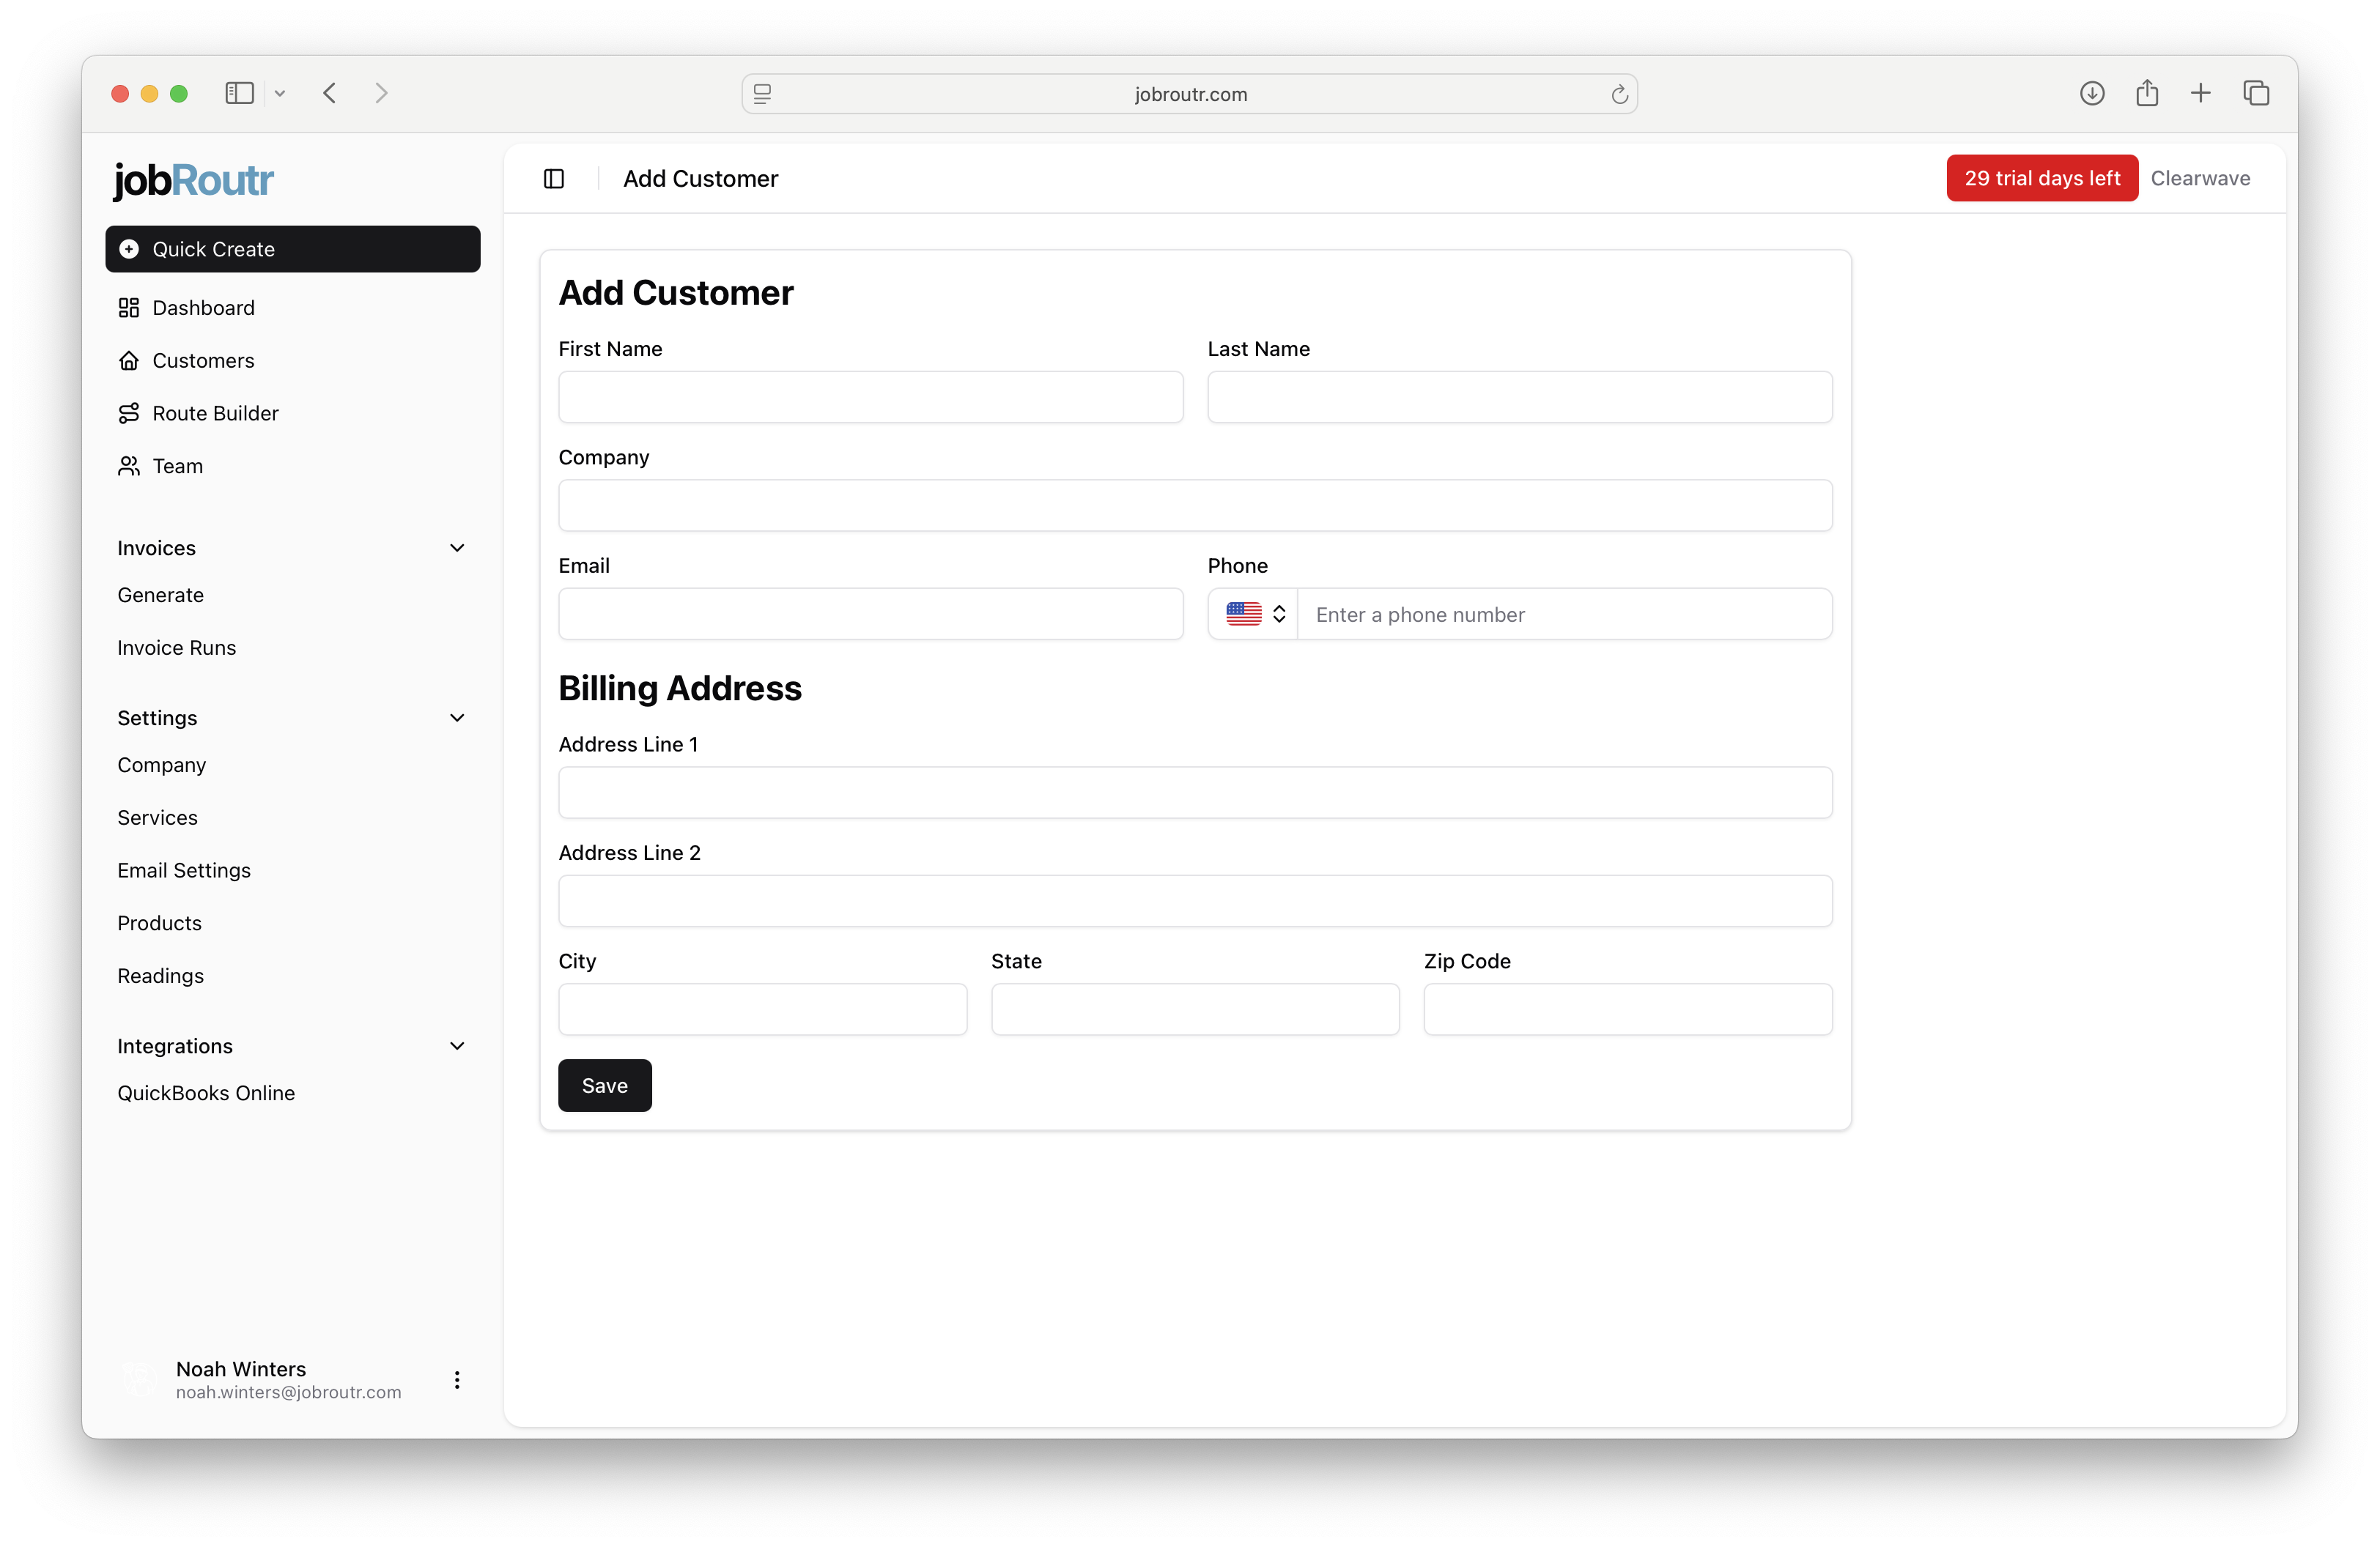Collapse the Integrations section
Screen dimensions: 2380x1547
point(457,1045)
